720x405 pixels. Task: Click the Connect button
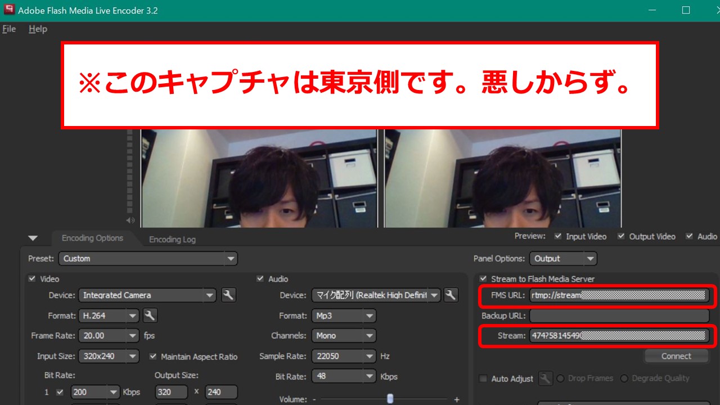click(x=676, y=356)
